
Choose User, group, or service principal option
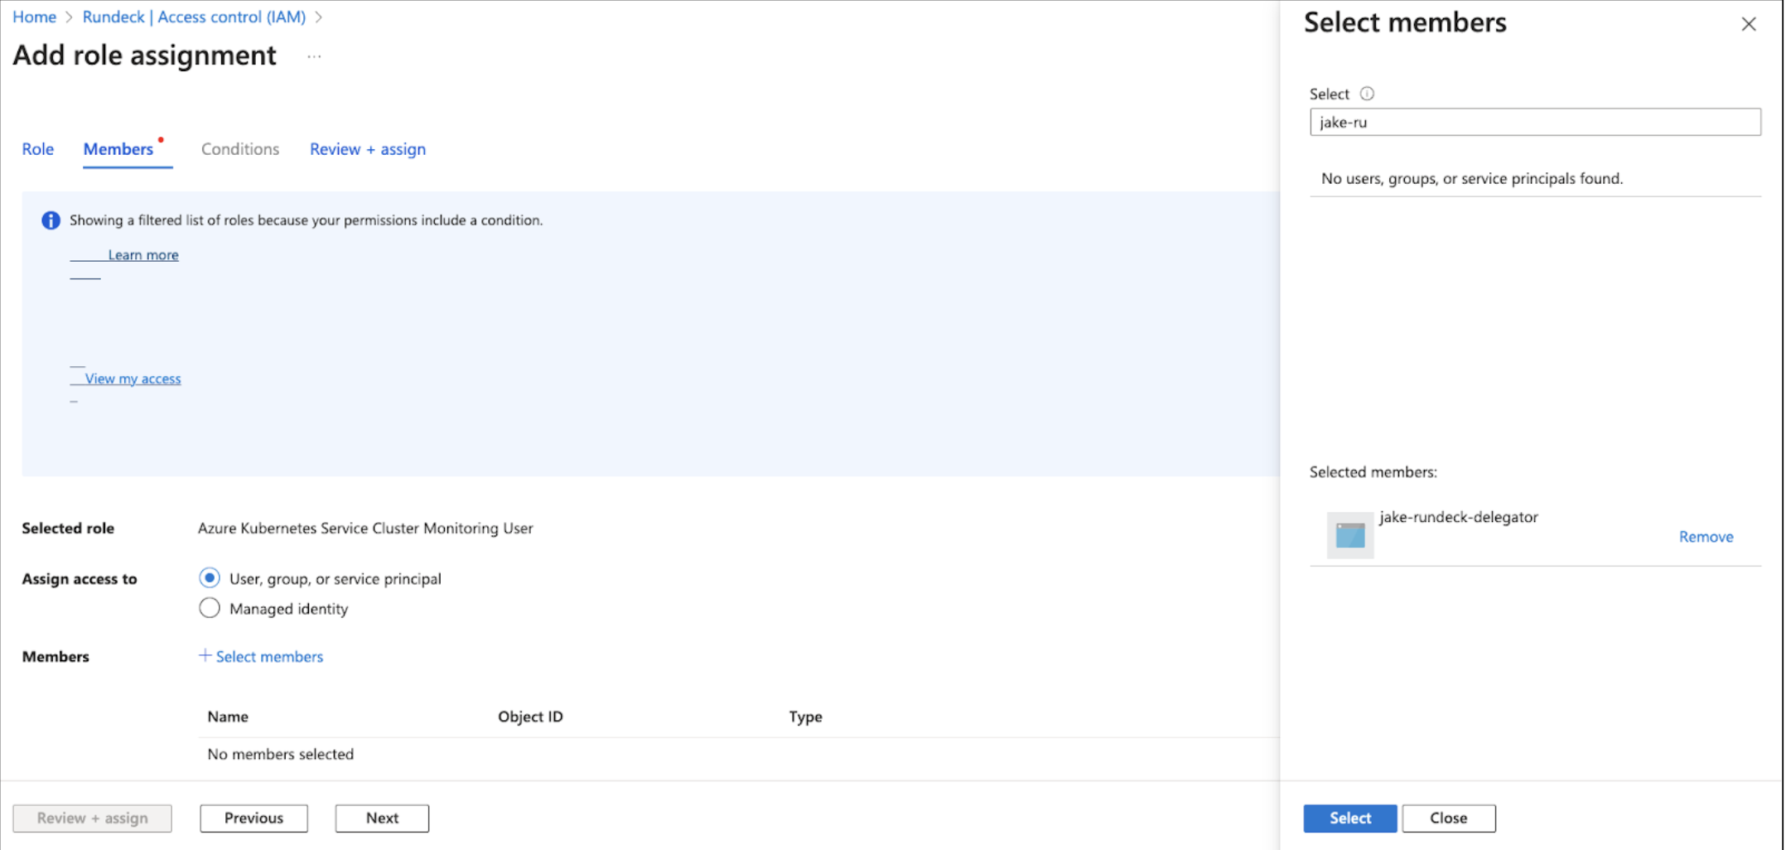tap(210, 577)
